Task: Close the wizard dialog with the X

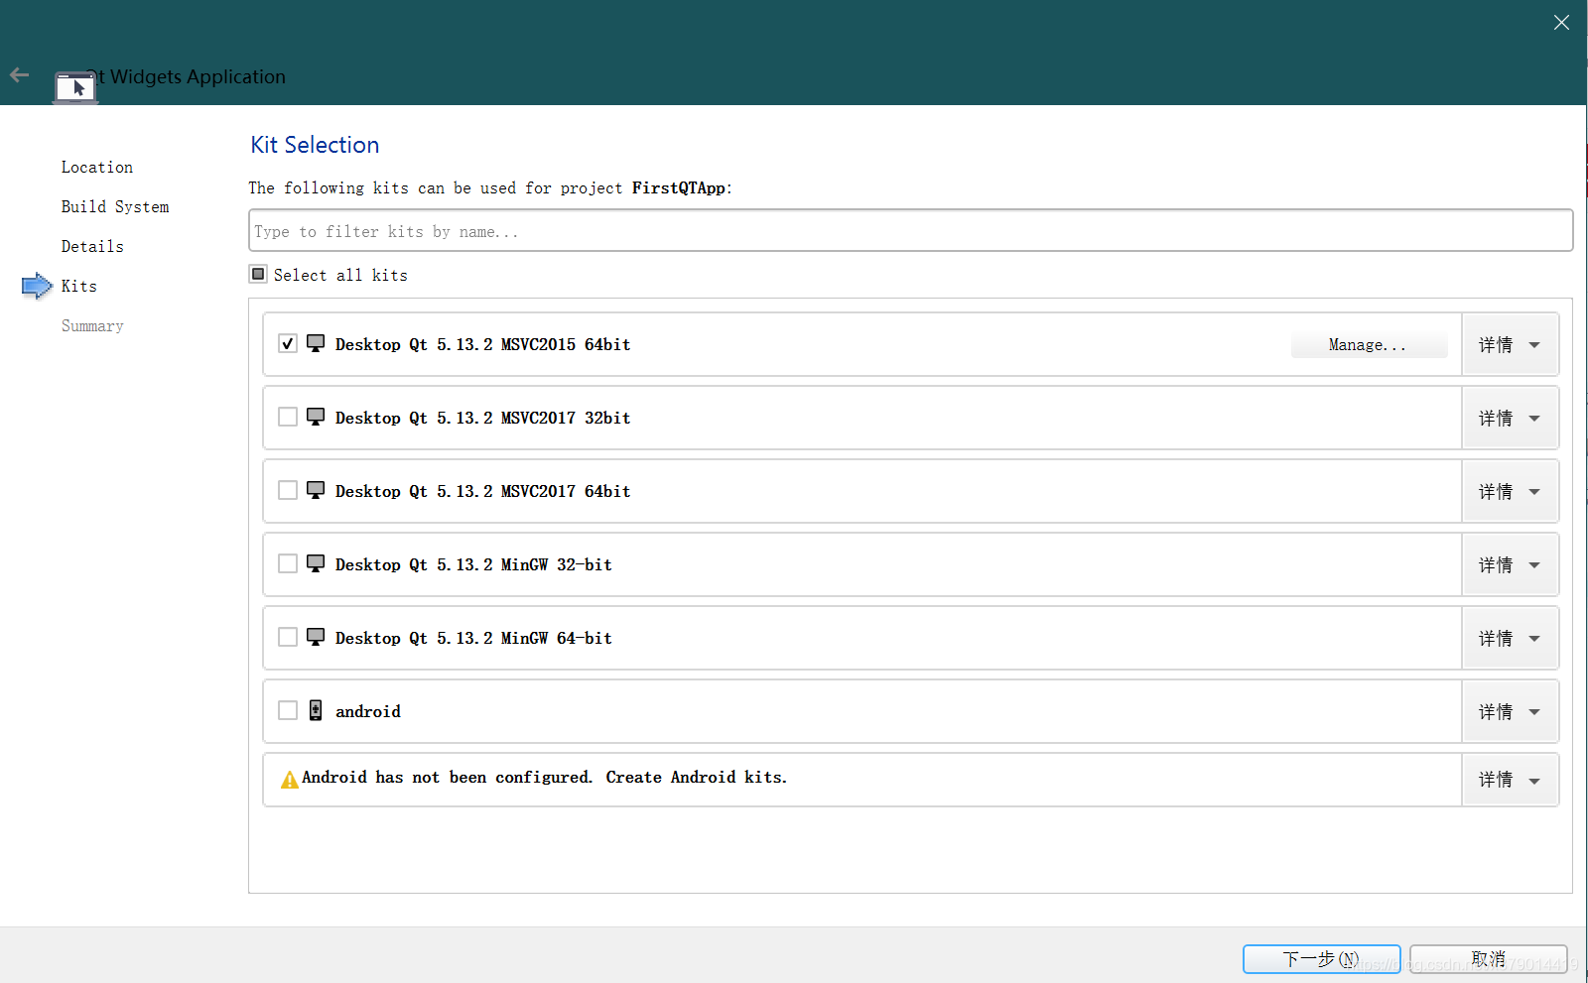Action: click(1561, 23)
